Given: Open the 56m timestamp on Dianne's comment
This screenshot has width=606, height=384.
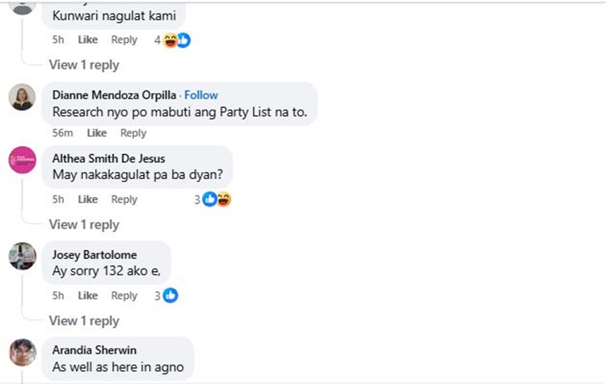Looking at the screenshot, I should pos(62,133).
